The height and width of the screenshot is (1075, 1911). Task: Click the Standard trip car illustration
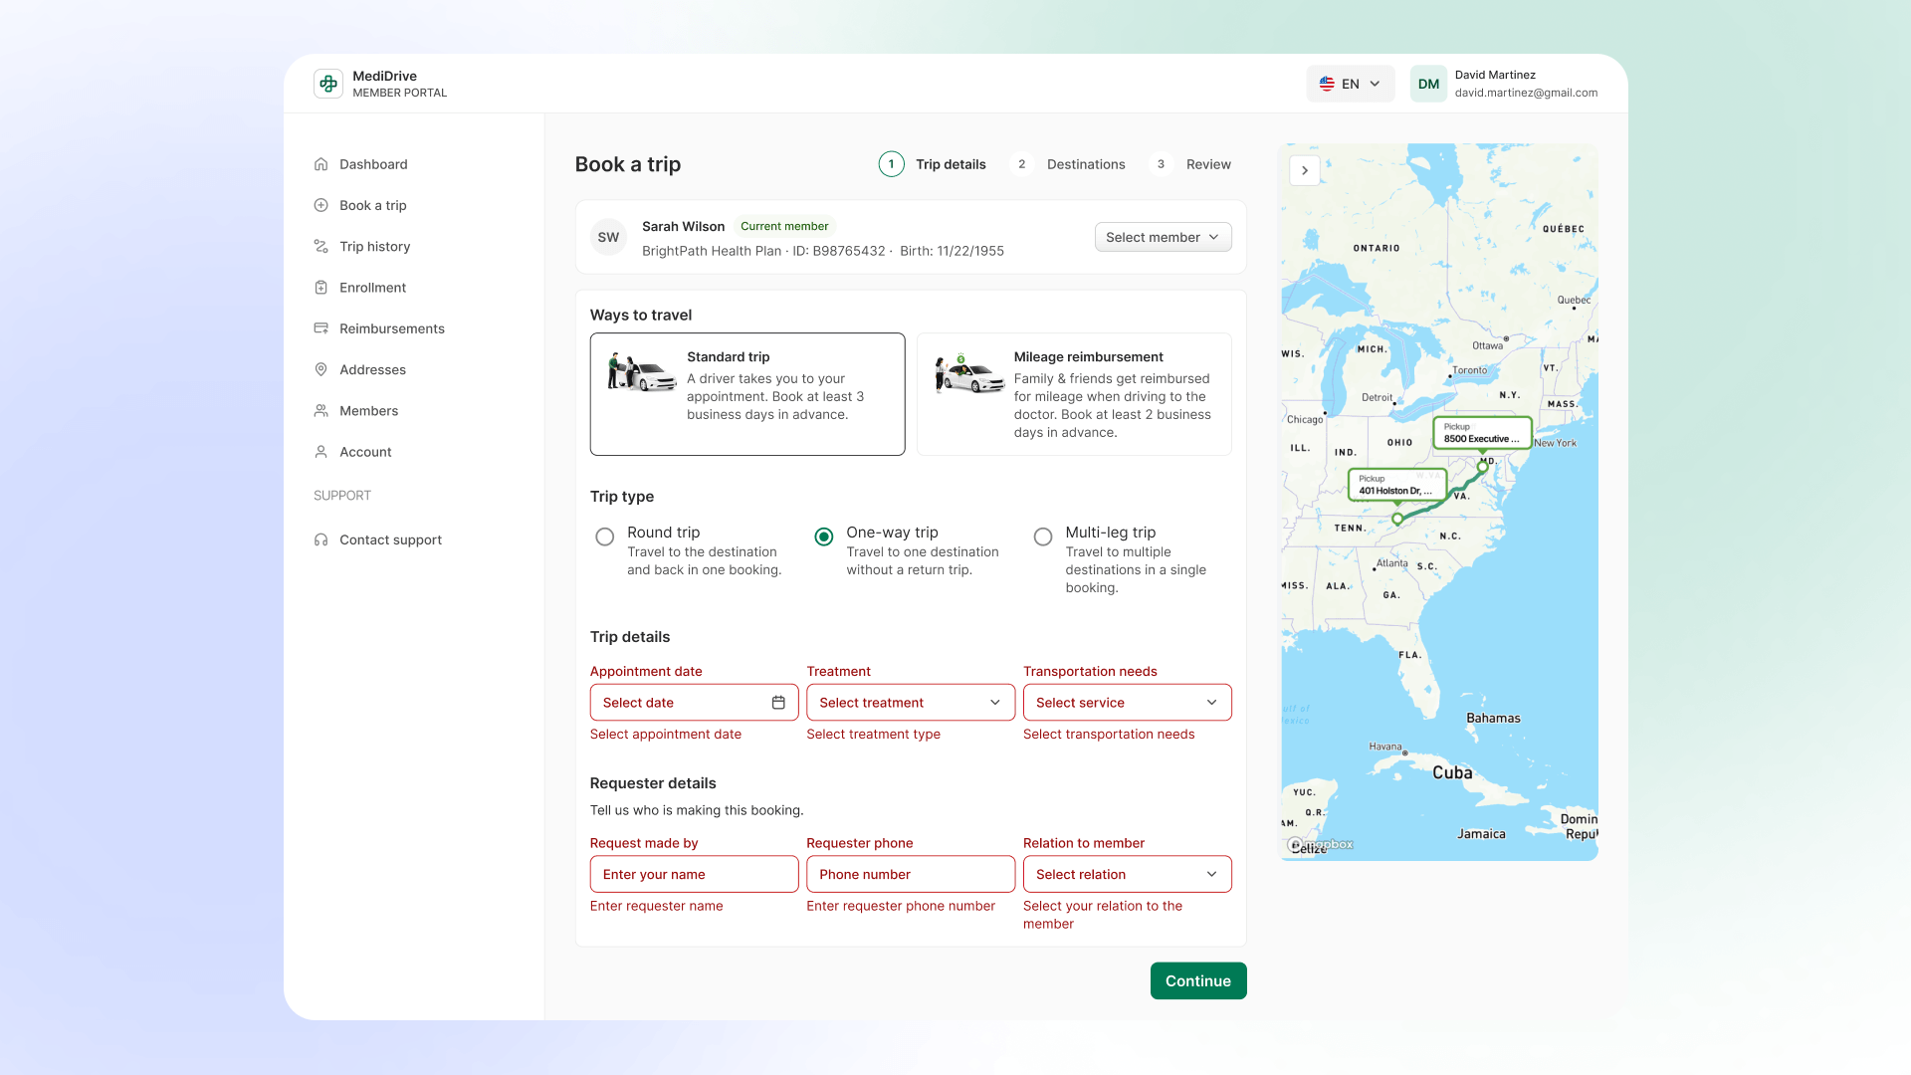click(641, 372)
